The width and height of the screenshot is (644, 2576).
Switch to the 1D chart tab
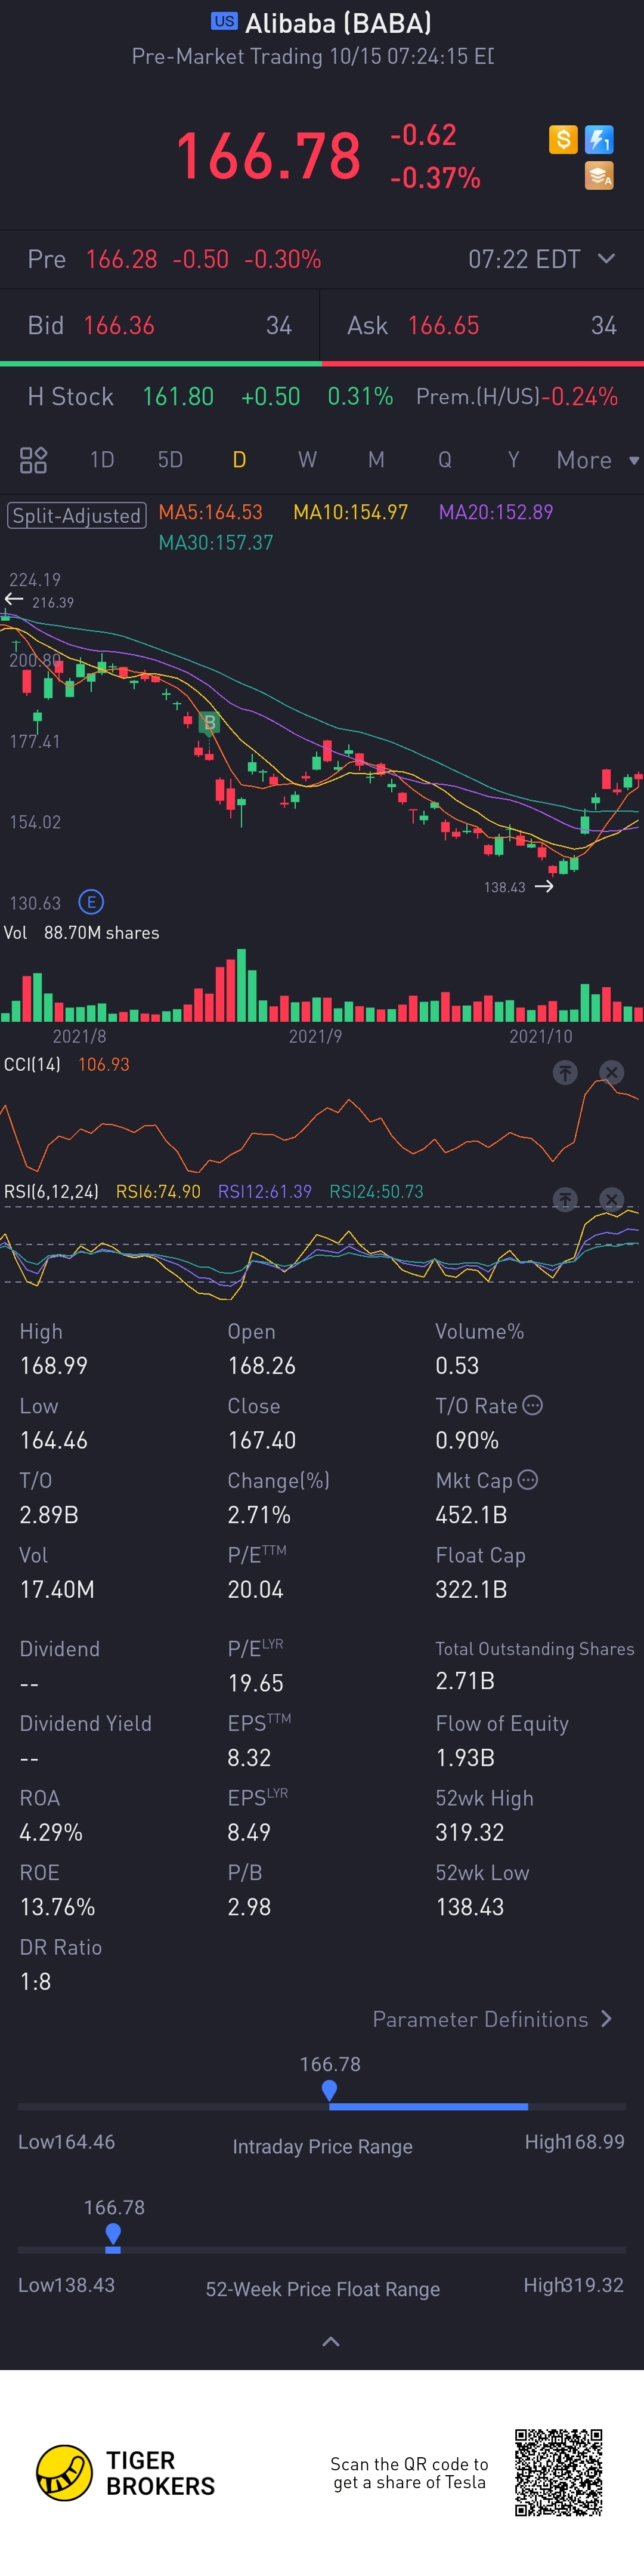pyautogui.click(x=102, y=460)
